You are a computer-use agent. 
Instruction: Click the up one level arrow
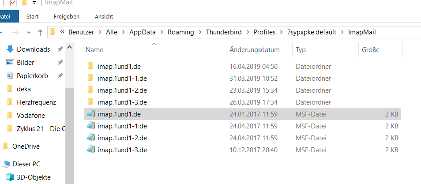coord(40,32)
